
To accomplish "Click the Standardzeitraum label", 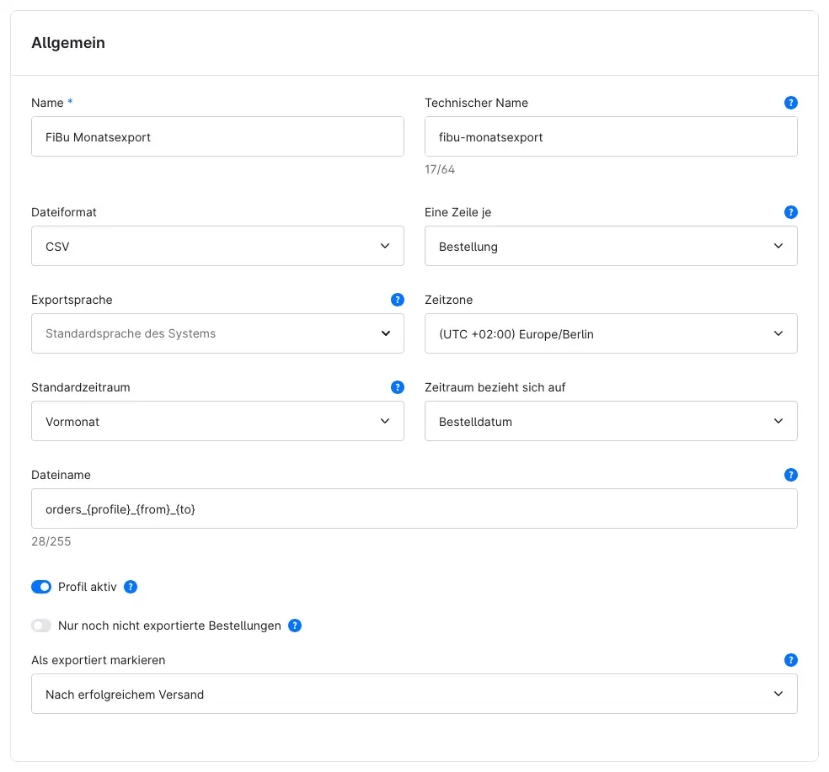I will (x=80, y=388).
